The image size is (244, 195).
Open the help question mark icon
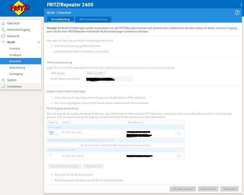(x=237, y=12)
